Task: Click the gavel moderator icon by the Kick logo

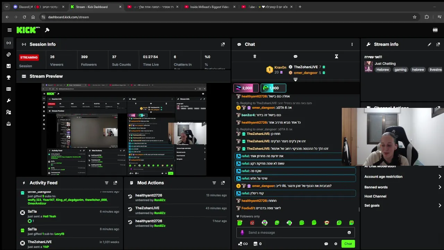Action: 47,30
